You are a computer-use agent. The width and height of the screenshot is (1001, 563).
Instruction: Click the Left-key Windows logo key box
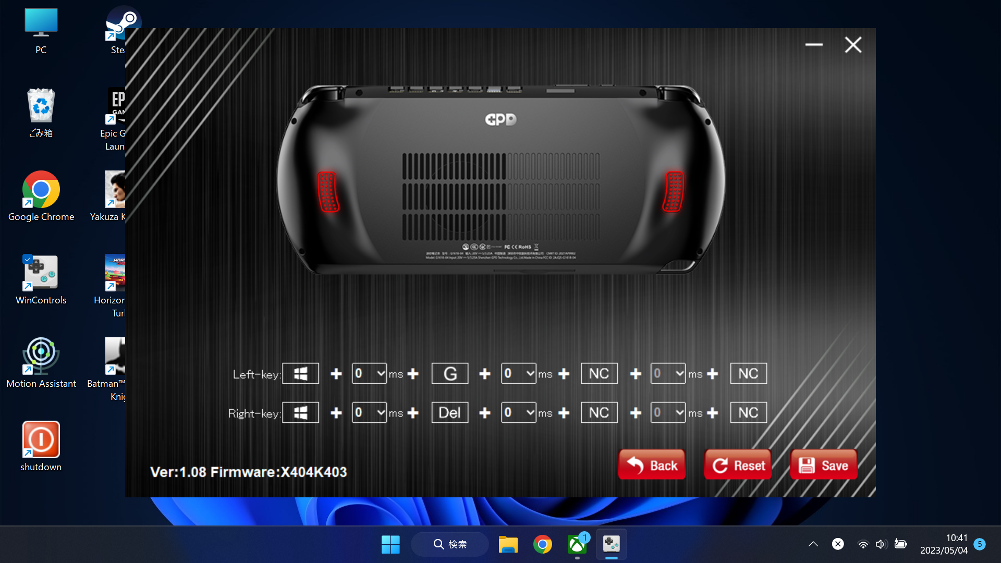[x=300, y=373]
